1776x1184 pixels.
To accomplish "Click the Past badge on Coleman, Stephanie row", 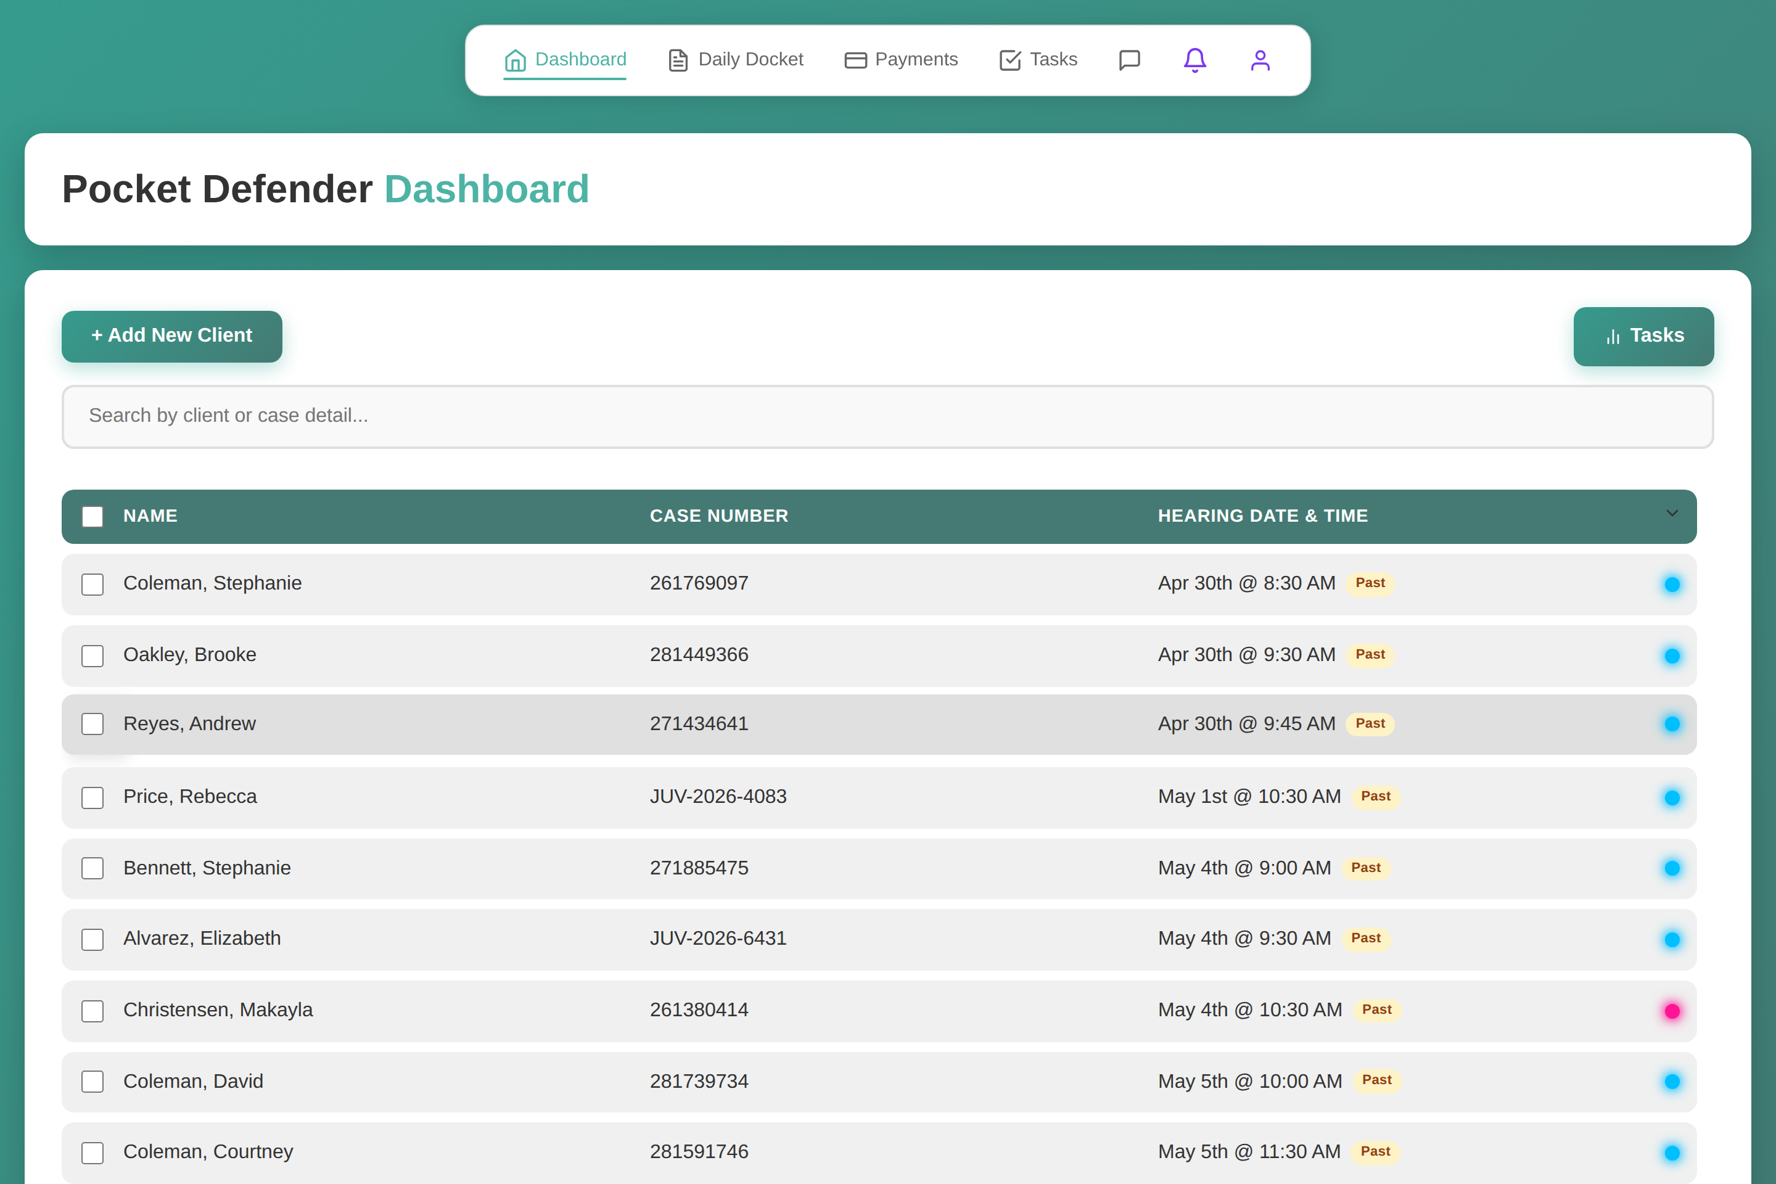I will click(1370, 583).
